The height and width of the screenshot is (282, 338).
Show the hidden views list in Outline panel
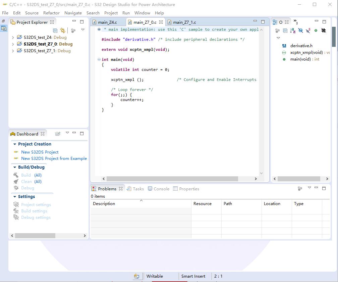point(295,22)
